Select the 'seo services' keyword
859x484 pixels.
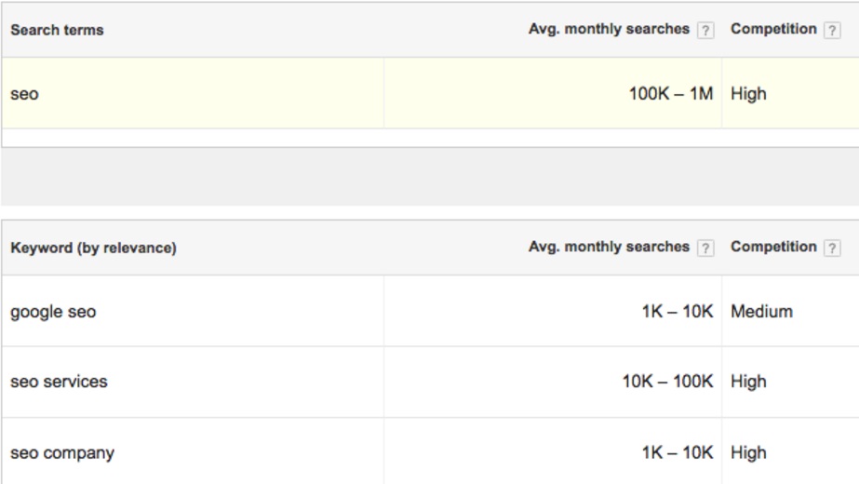(x=59, y=382)
